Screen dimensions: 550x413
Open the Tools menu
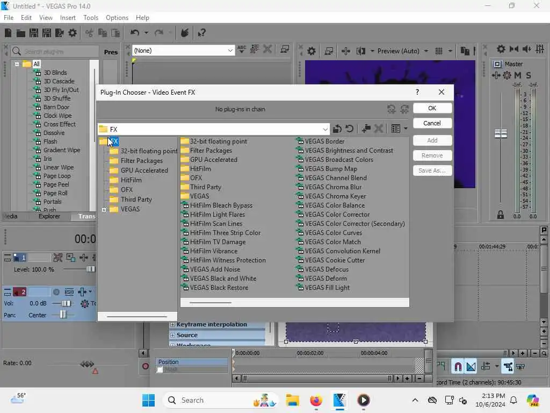(91, 18)
